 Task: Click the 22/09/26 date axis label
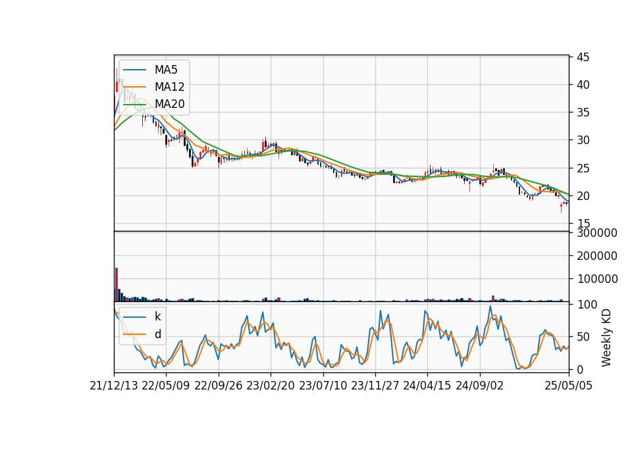(219, 386)
